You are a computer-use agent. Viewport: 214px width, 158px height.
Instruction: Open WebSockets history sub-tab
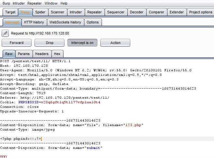(65, 22)
